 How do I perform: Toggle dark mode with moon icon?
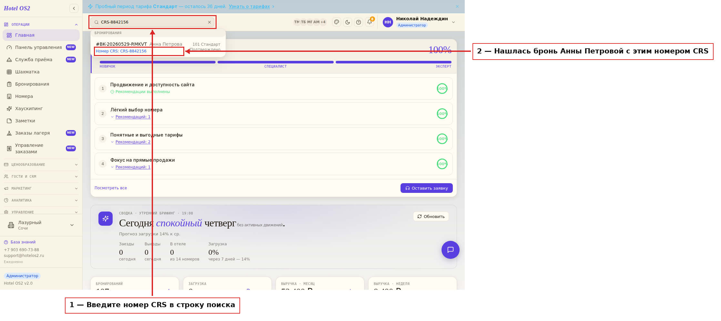click(x=348, y=22)
